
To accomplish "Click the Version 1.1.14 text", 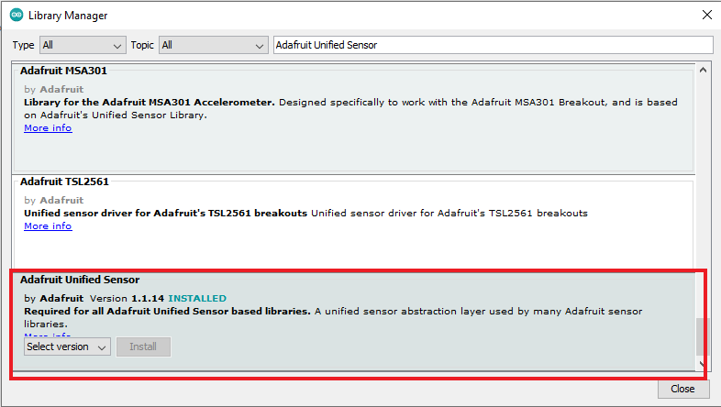I will (127, 299).
